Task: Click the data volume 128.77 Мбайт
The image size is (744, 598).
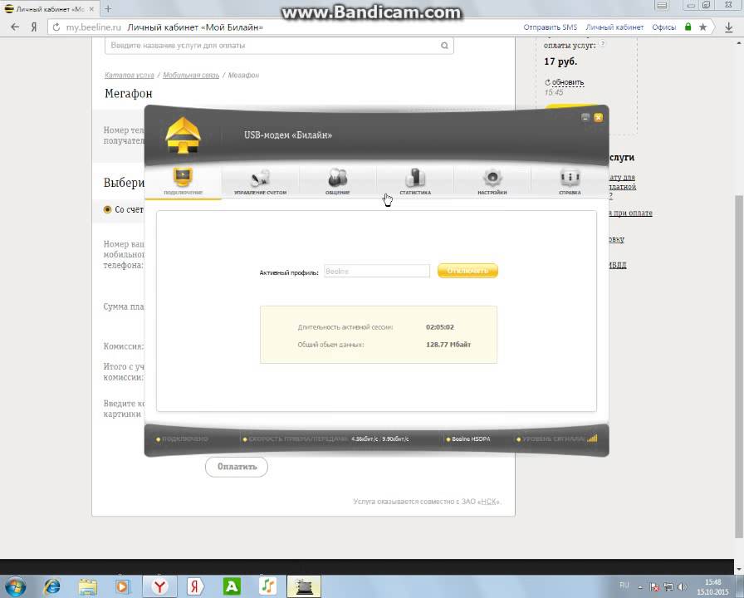Action: (x=448, y=345)
